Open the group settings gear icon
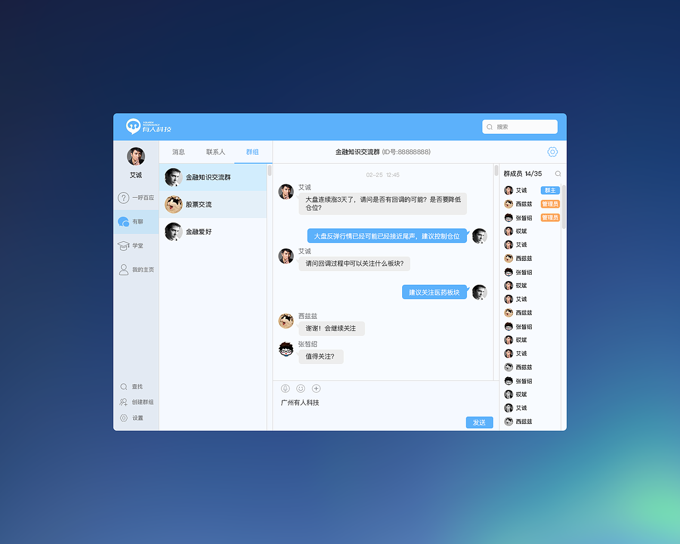The image size is (680, 544). [x=552, y=151]
